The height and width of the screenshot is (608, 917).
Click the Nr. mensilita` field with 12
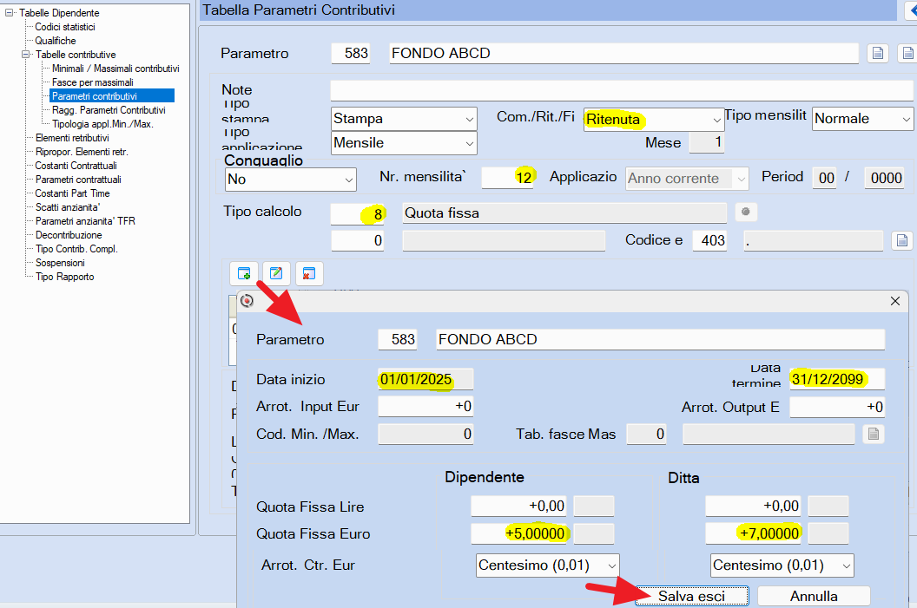pos(507,178)
